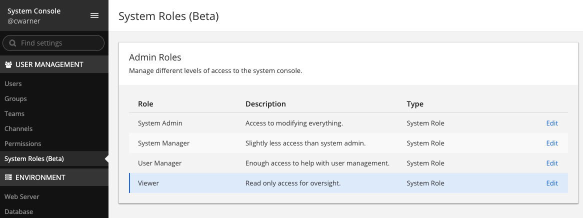Open the hamburger menu in sidebar header
The height and width of the screenshot is (218, 583).
coord(94,15)
